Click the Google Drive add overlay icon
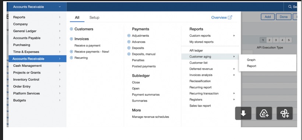The image size is (302, 140). coord(264,113)
